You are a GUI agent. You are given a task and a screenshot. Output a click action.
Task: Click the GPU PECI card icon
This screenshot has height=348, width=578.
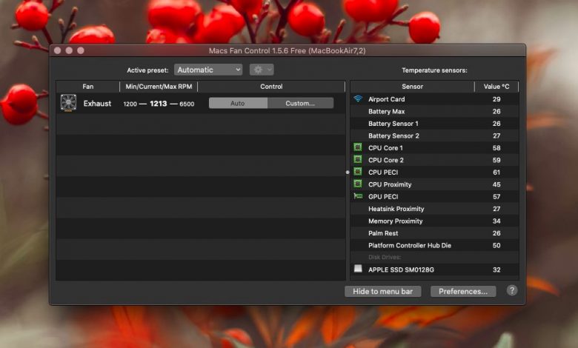[358, 196]
